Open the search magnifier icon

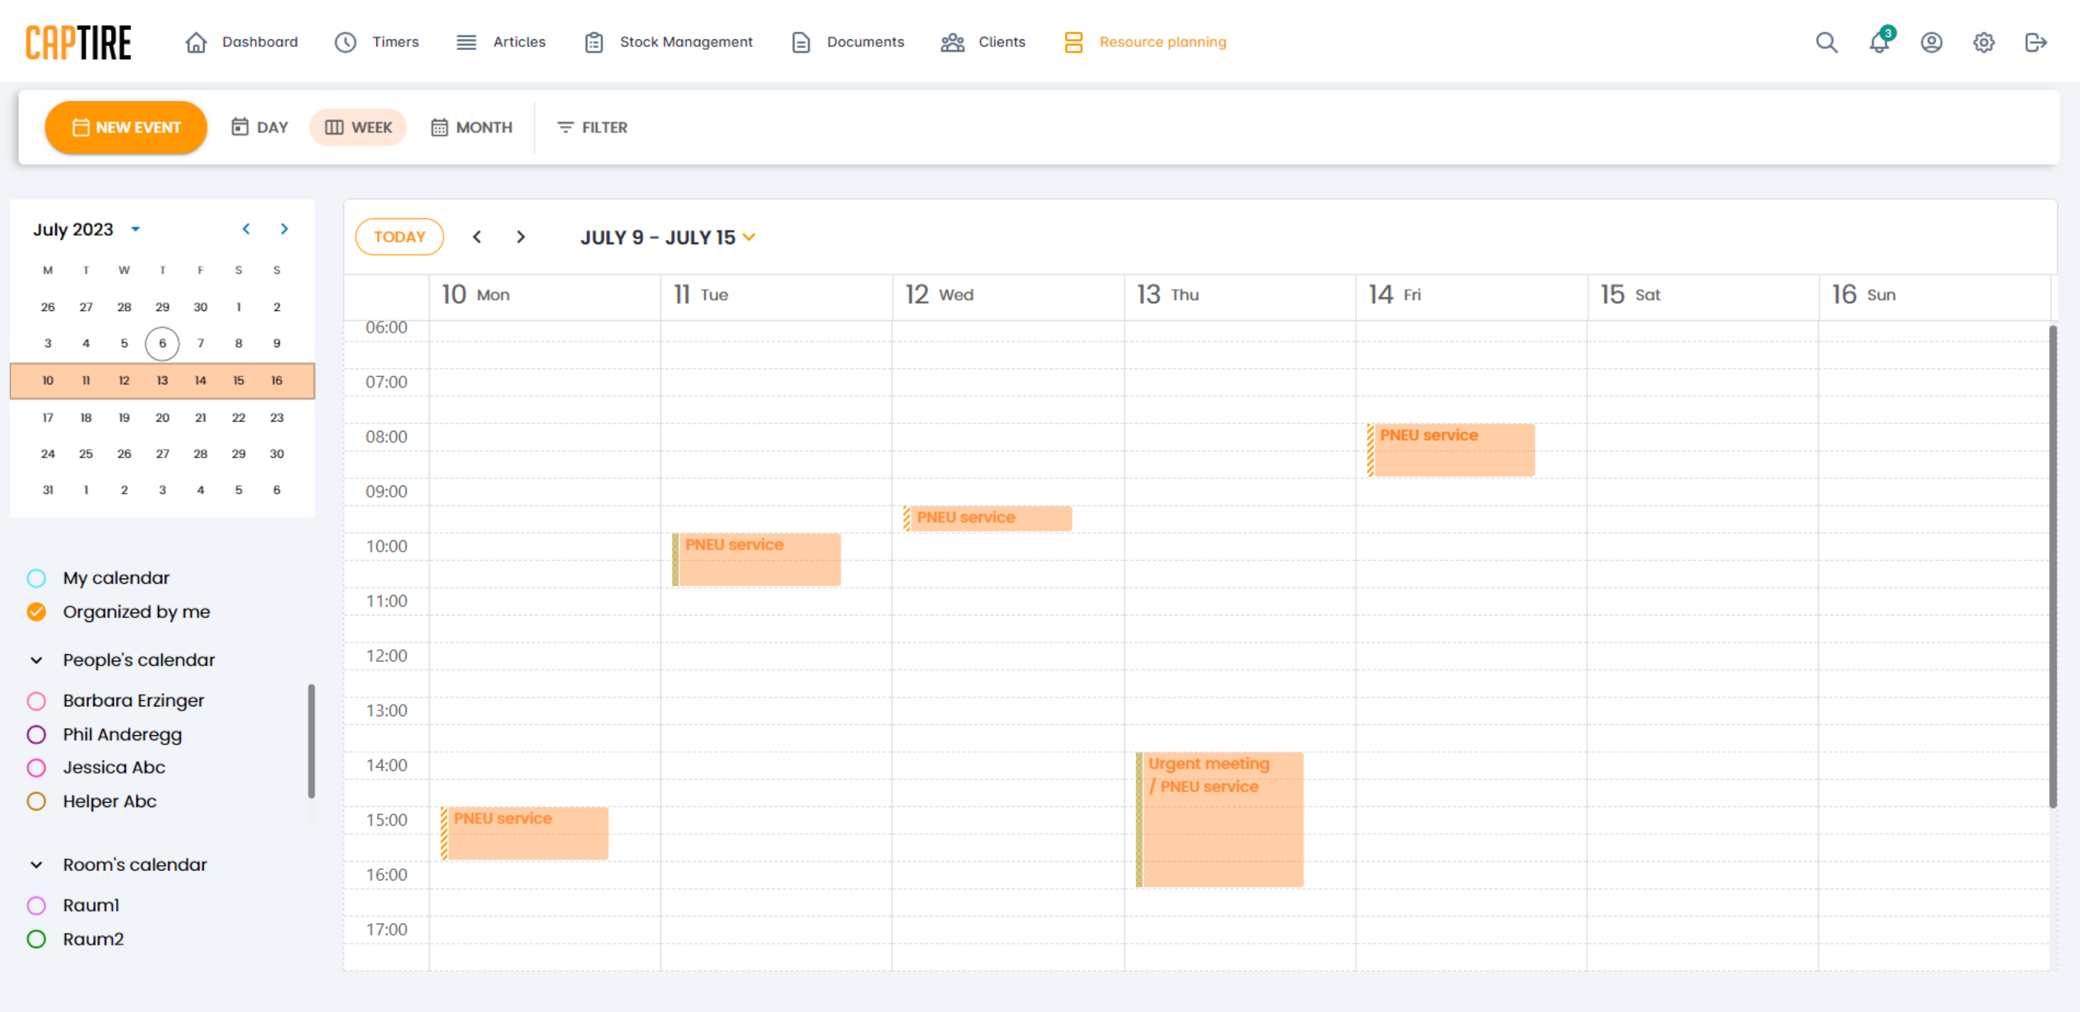1826,42
